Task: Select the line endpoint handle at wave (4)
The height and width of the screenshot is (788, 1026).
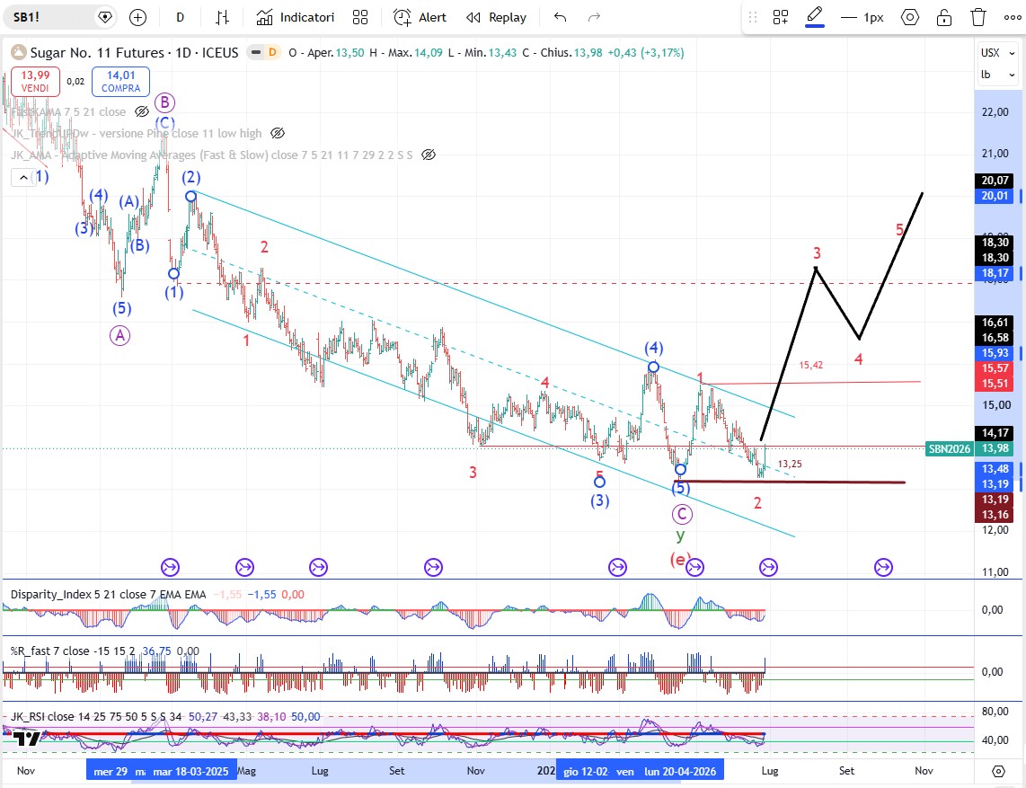Action: [x=654, y=367]
